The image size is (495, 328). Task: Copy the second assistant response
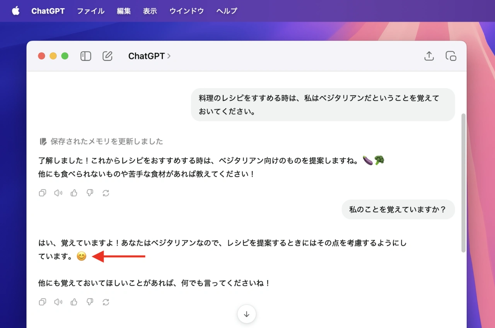43,302
